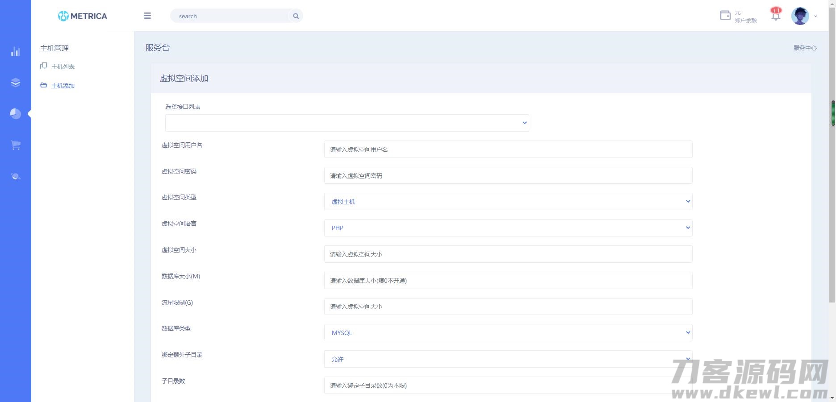Toggle the sidebar with the hamburger icon
This screenshot has width=836, height=402.
[147, 16]
